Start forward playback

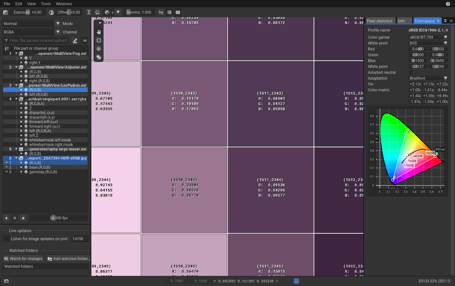(23, 218)
